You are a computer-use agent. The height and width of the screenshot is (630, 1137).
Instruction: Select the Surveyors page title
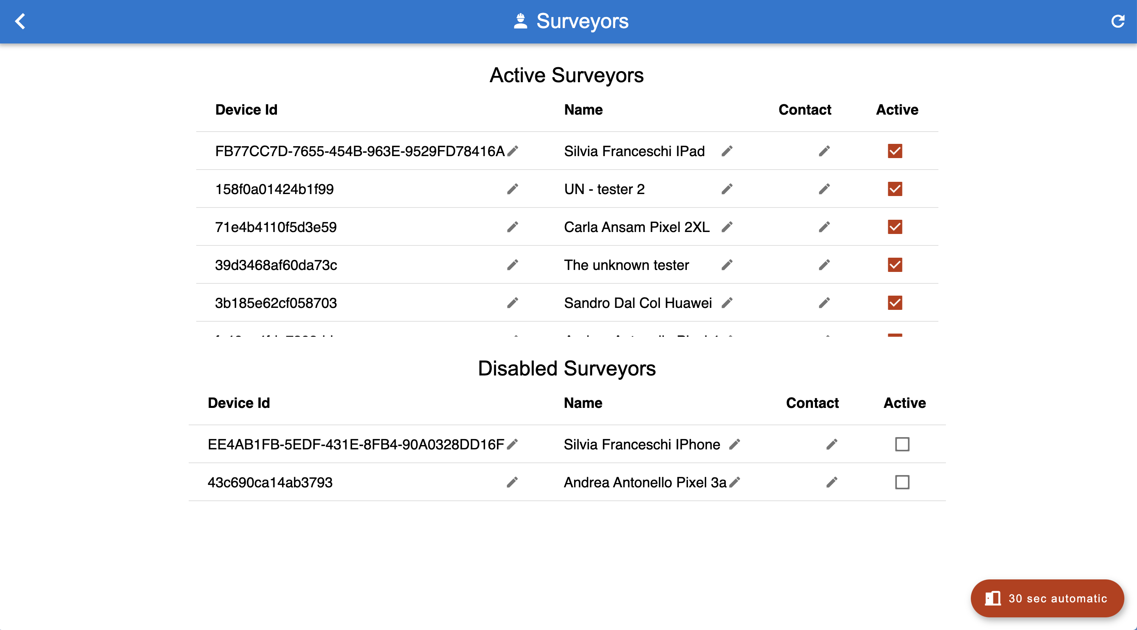pyautogui.click(x=582, y=21)
